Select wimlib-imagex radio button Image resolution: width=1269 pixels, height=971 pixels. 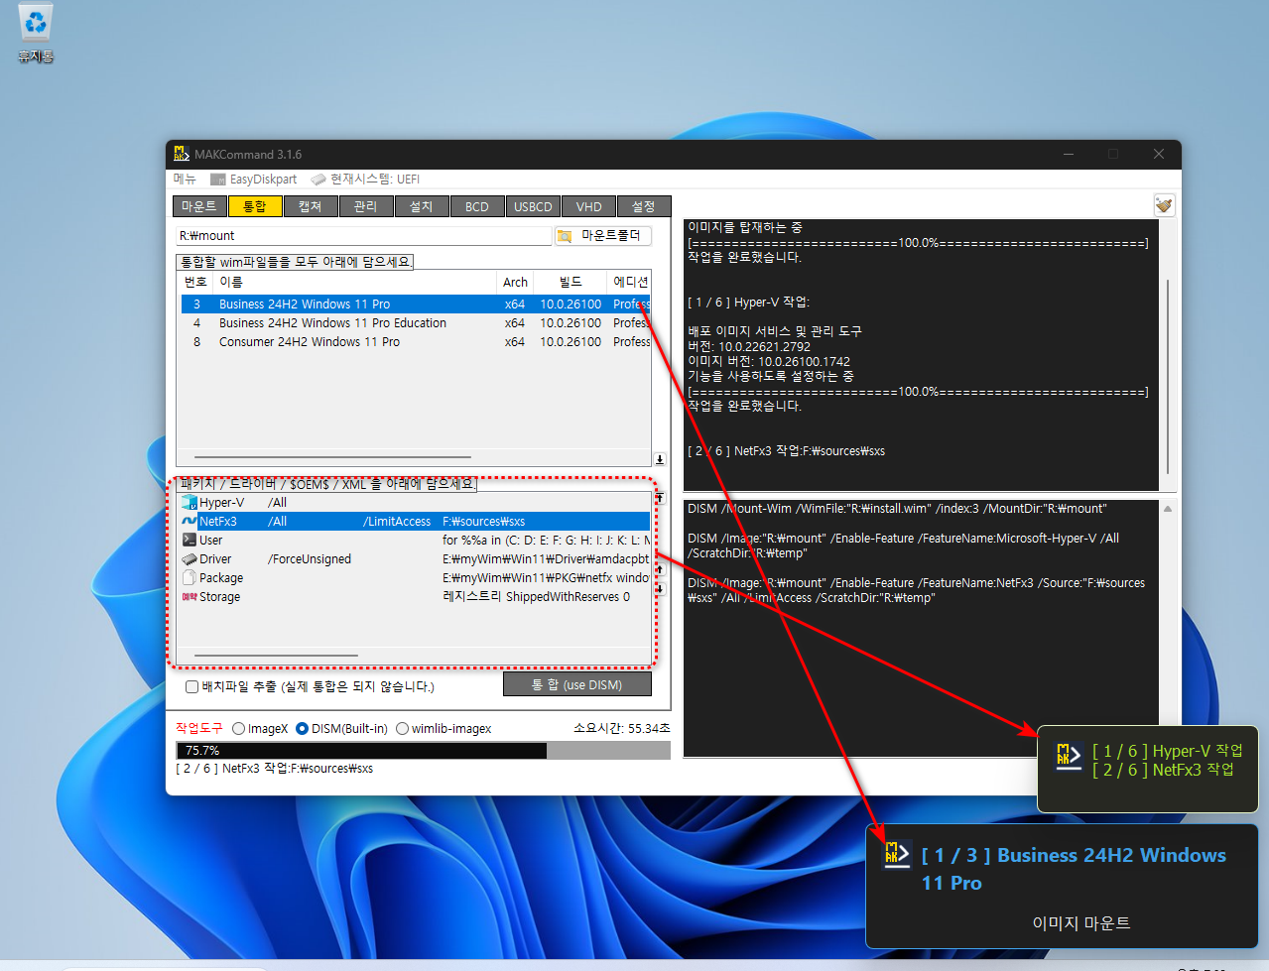402,729
